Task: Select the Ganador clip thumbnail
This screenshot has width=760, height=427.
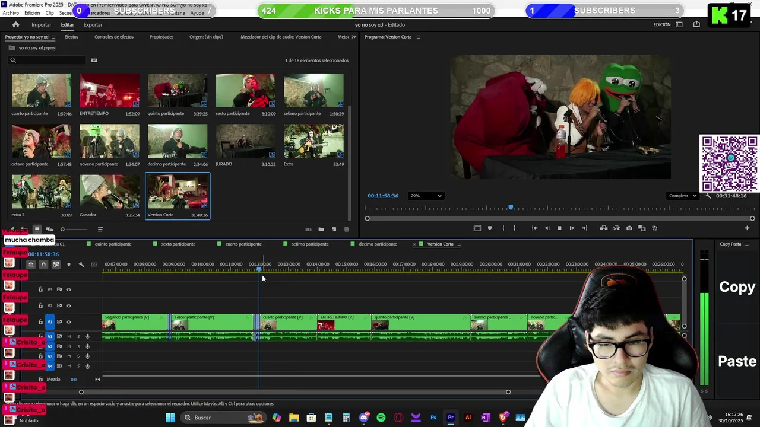Action: point(109,192)
